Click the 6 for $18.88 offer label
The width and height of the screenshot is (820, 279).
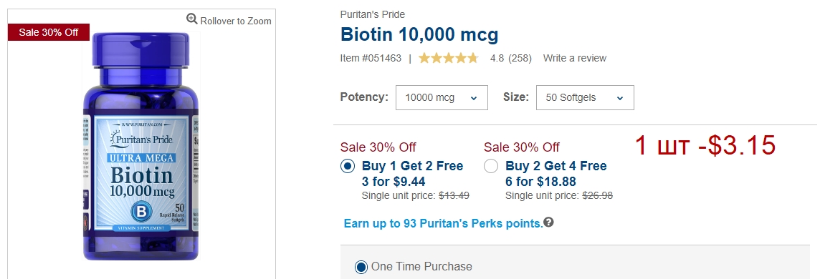click(540, 182)
